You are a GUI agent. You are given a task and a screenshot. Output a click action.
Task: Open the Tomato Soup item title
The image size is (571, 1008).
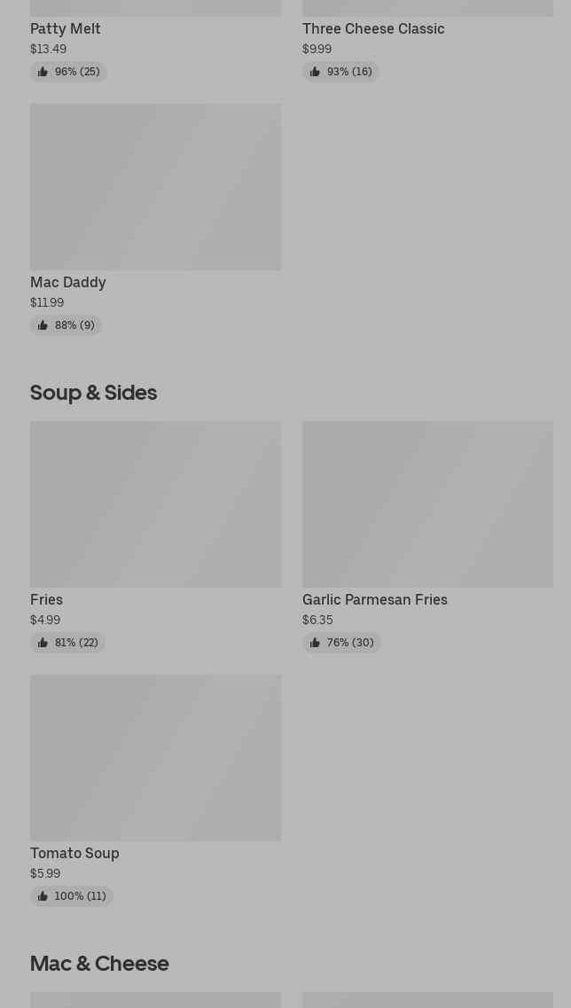74,853
